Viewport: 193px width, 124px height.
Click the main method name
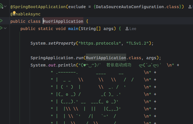(x=73, y=29)
